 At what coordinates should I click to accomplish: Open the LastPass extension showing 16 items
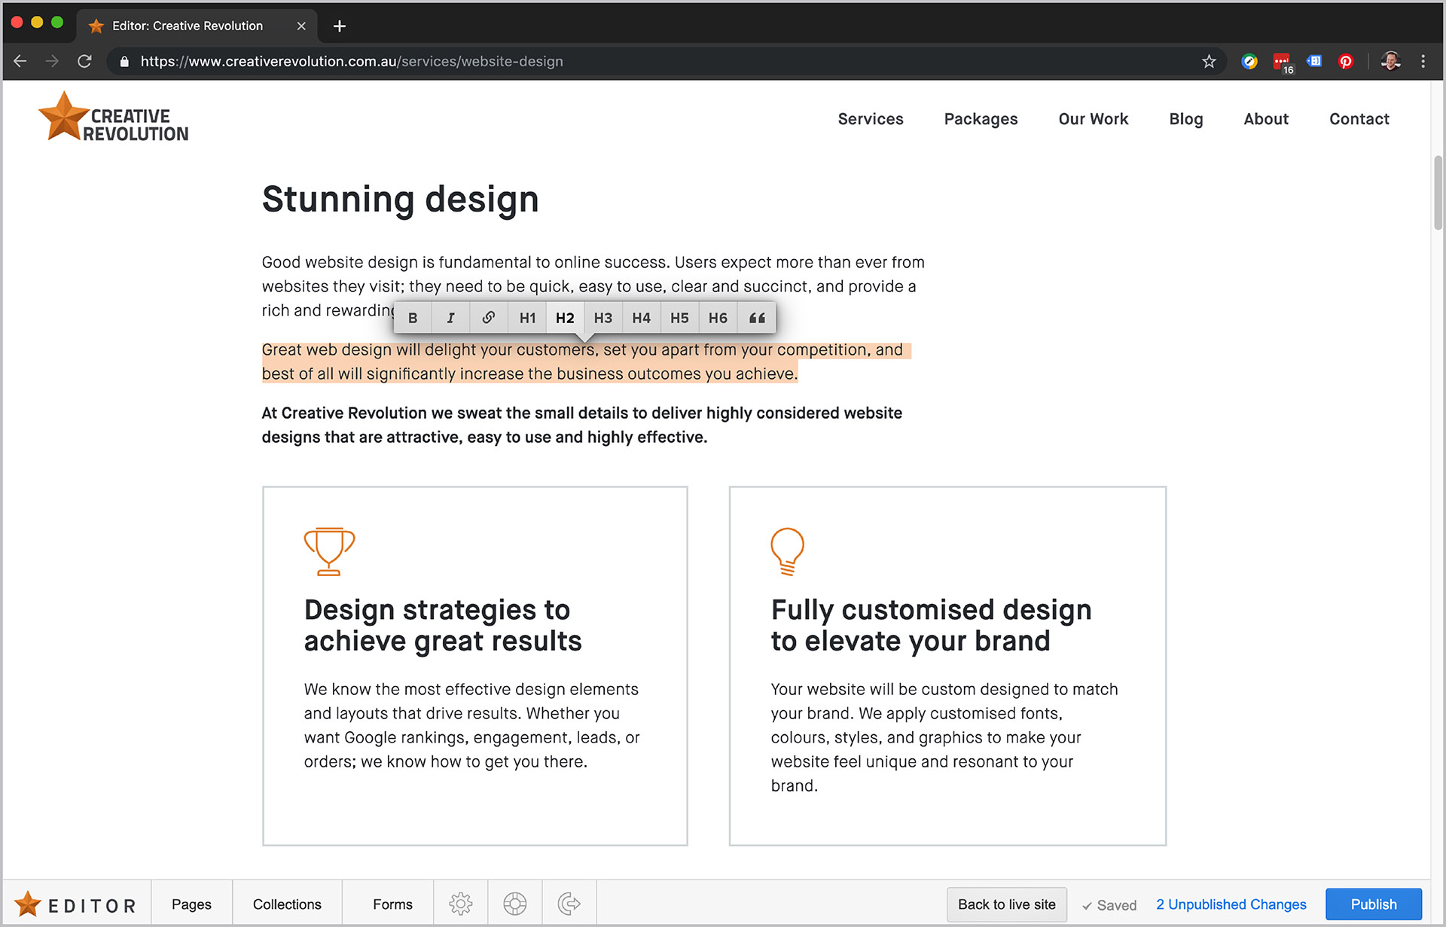tap(1283, 61)
